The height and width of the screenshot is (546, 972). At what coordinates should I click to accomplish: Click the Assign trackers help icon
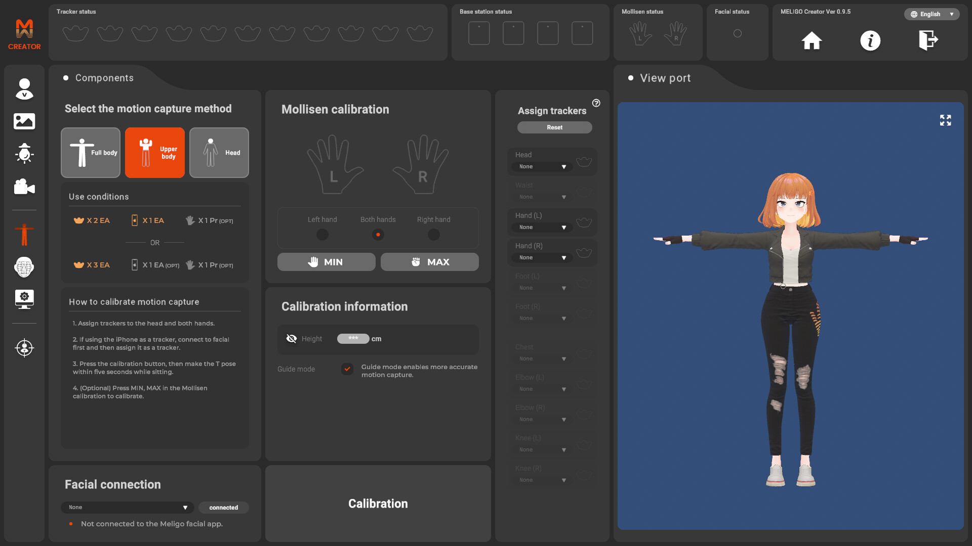click(596, 103)
